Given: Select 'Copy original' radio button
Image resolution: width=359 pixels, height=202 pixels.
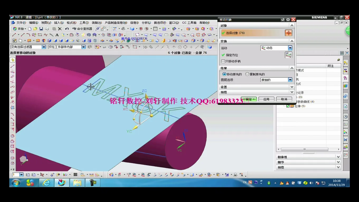Looking at the screenshot, I should tap(247, 74).
